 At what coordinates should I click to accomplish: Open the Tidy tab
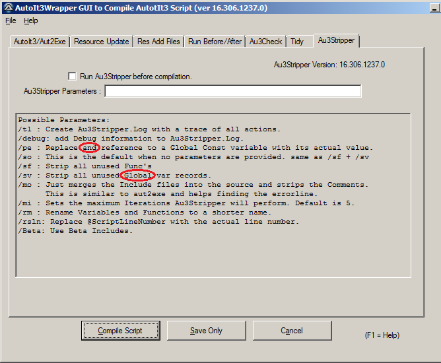[297, 42]
